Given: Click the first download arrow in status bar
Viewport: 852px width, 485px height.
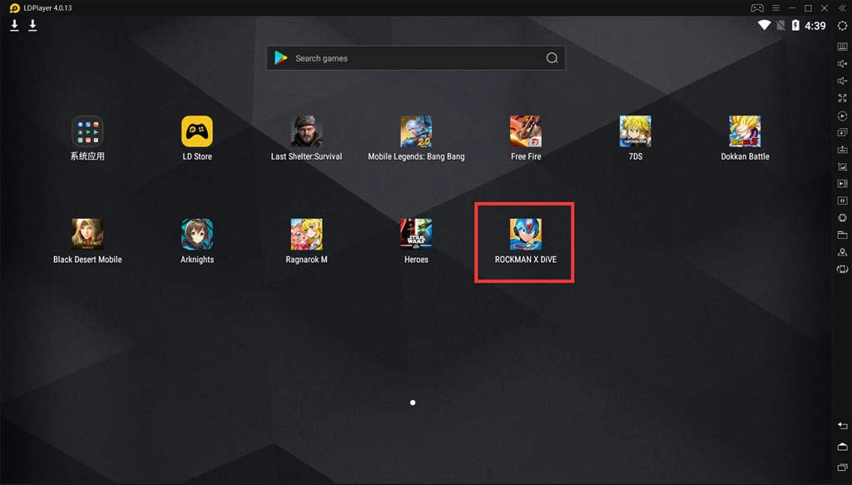Looking at the screenshot, I should click(15, 26).
